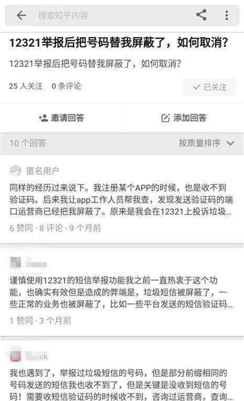Click the add answer pencil icon
The image size is (244, 401).
pos(165,118)
